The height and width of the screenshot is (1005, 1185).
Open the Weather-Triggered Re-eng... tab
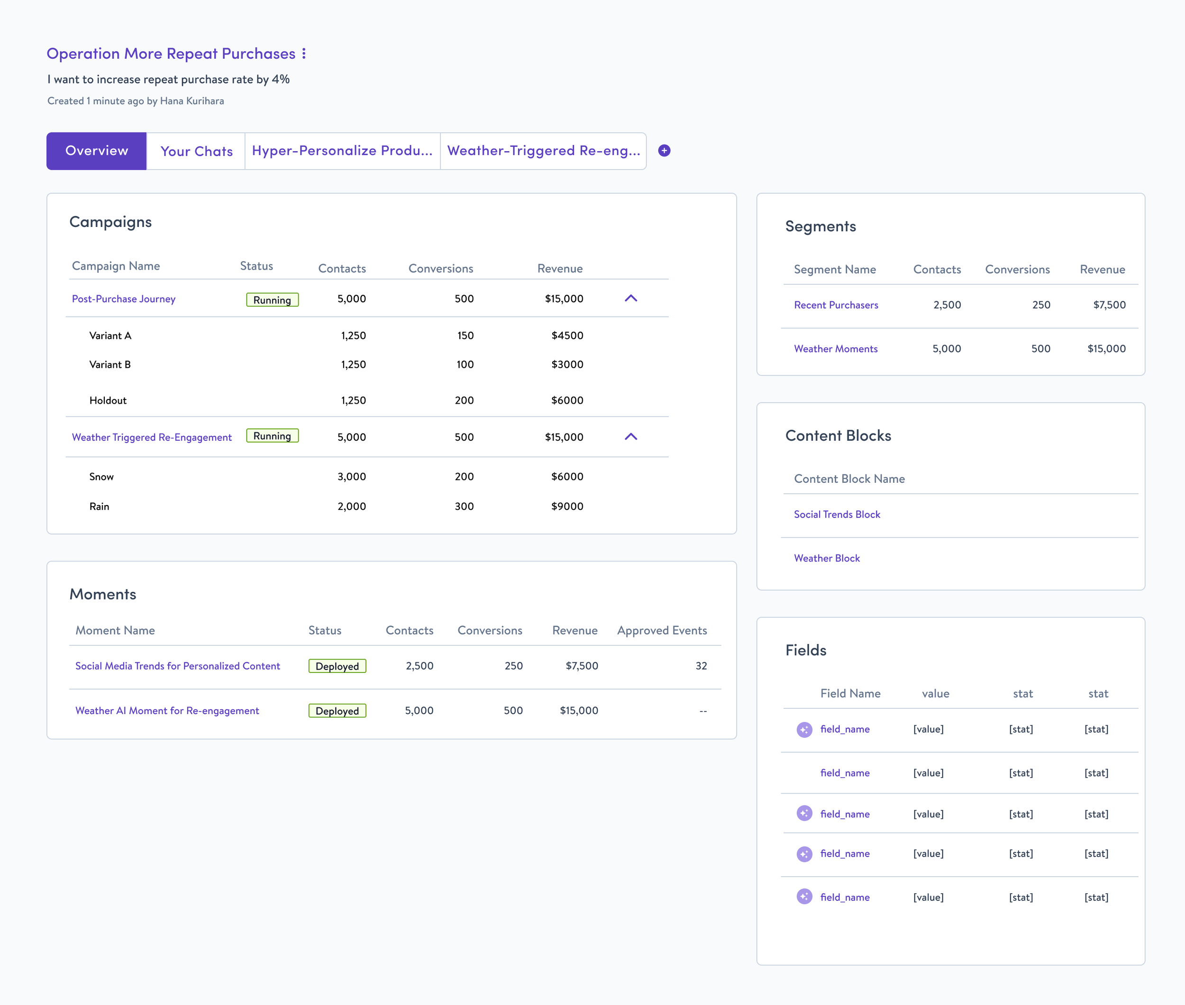543,151
